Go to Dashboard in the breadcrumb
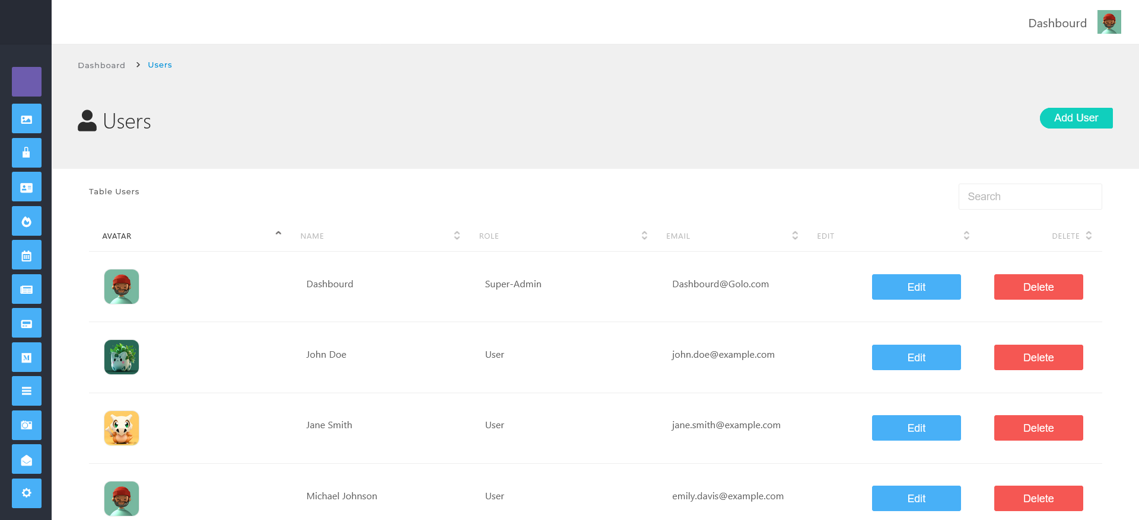This screenshot has width=1139, height=520. (x=101, y=65)
